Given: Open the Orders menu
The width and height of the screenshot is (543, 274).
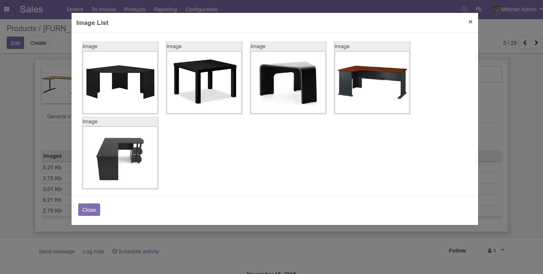Looking at the screenshot, I should (x=75, y=9).
